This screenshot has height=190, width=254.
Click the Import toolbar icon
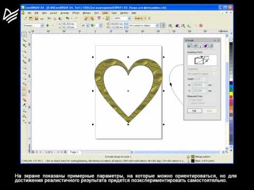[86, 18]
